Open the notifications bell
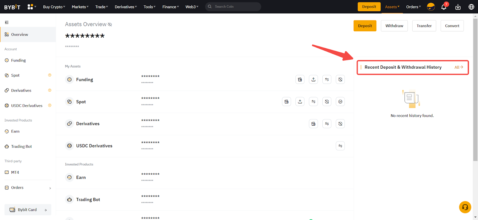The height and width of the screenshot is (220, 478). click(x=444, y=7)
